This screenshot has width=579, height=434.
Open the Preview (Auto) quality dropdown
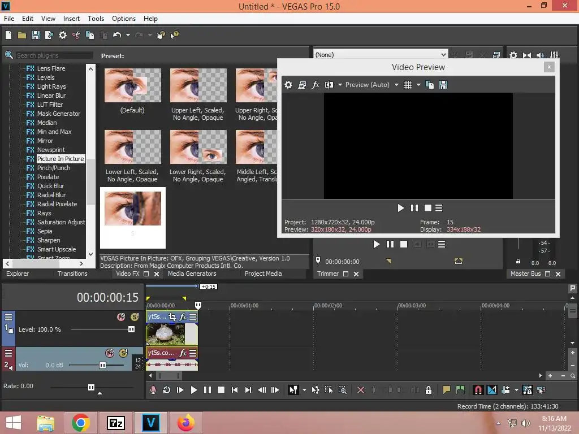click(396, 85)
